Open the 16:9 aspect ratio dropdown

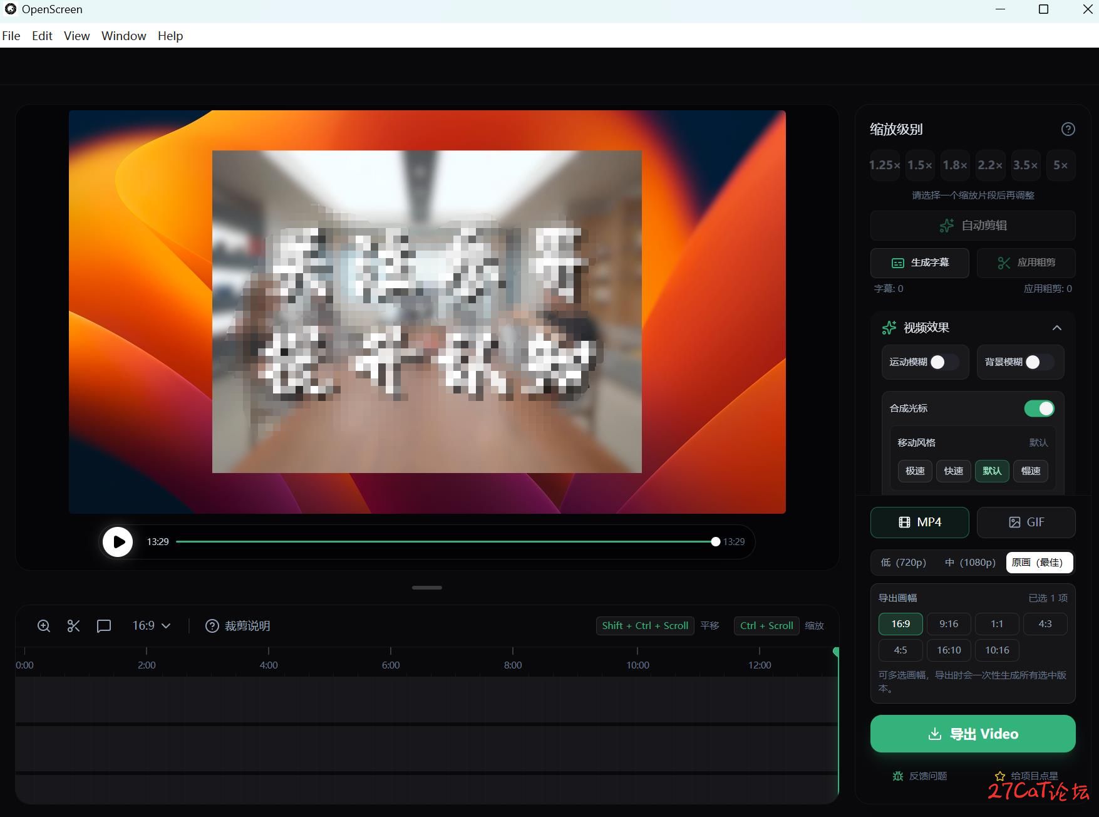151,626
